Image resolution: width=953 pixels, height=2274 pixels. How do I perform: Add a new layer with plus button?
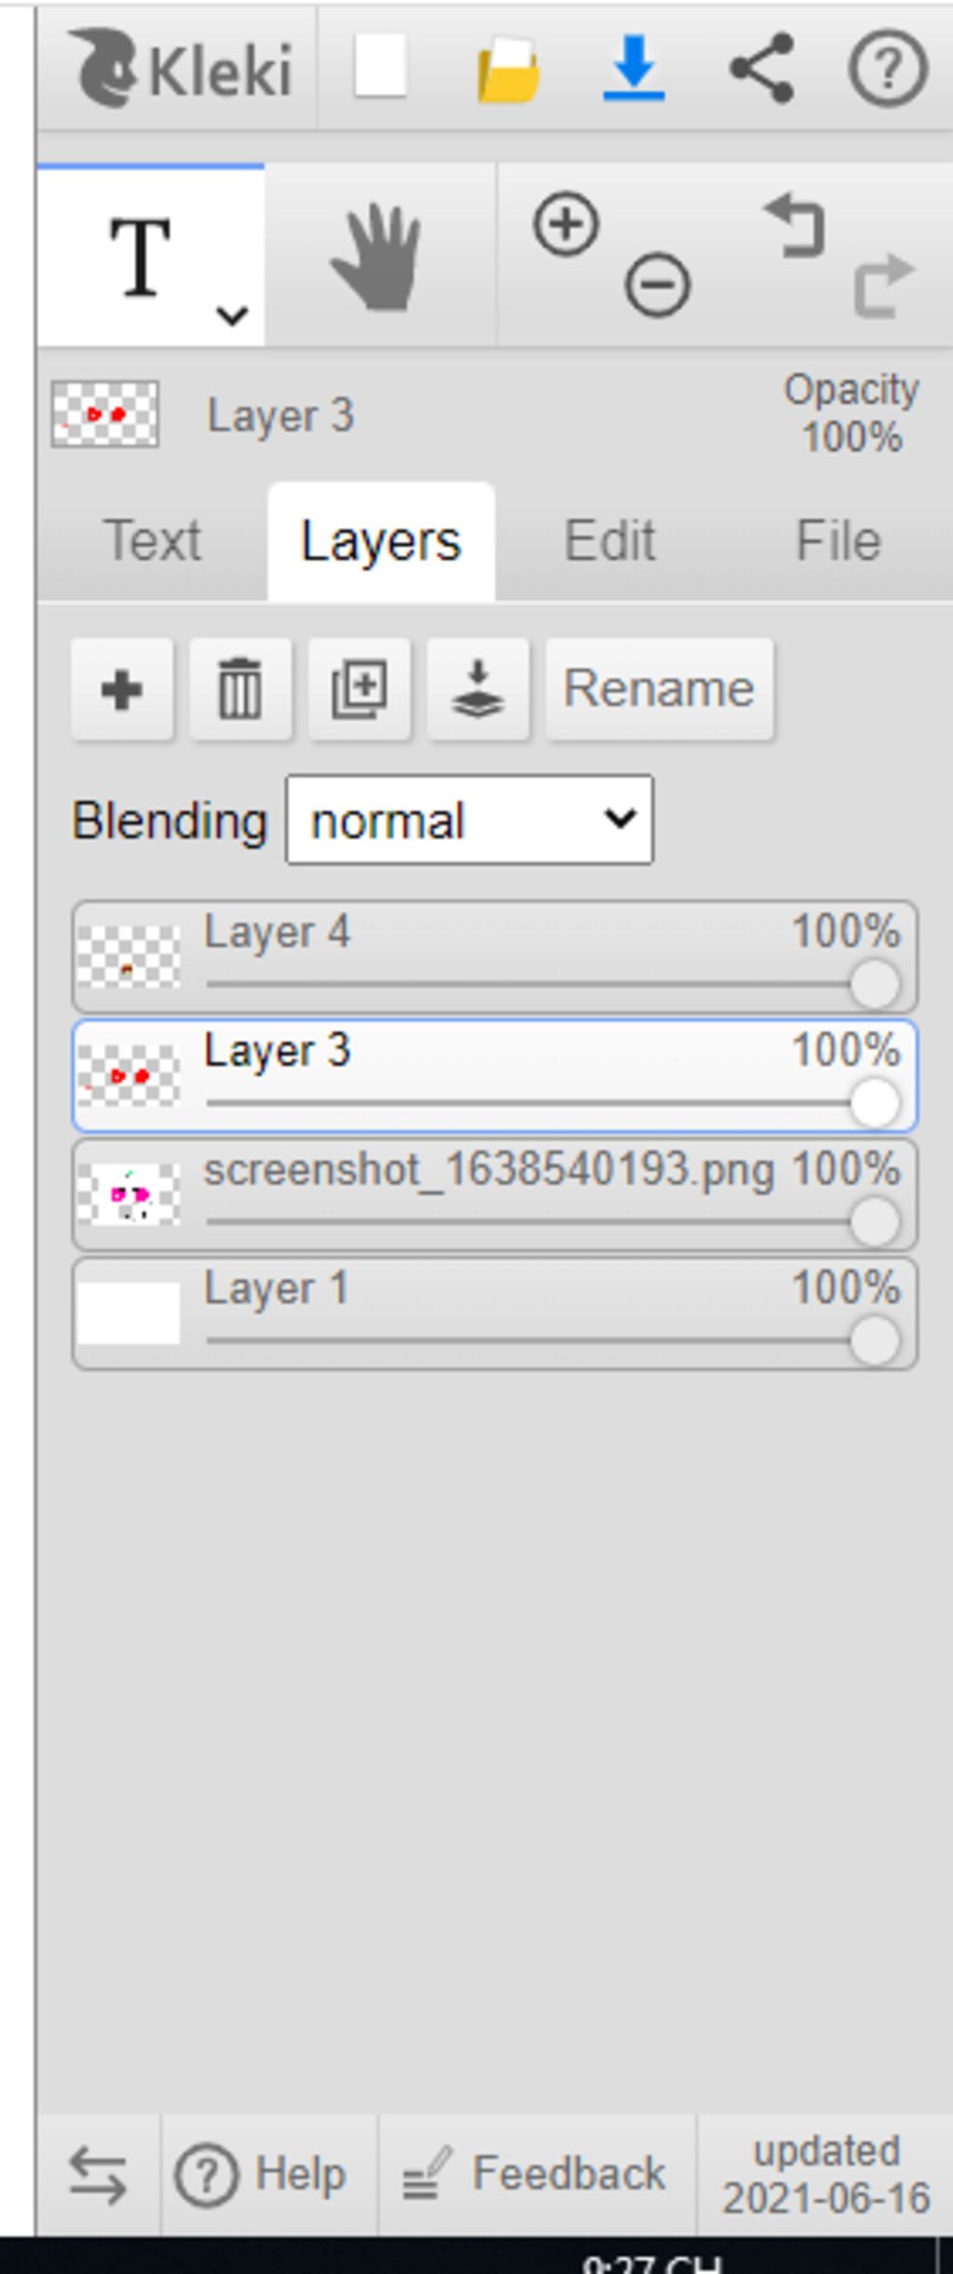[122, 690]
